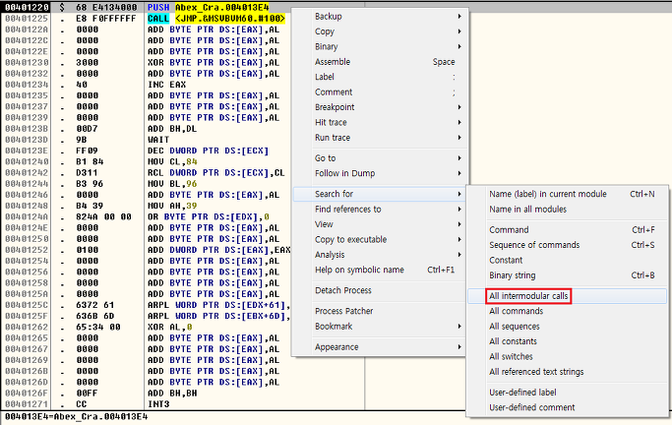Expand the Go to submenu arrow
Image resolution: width=672 pixels, height=425 pixels.
pos(459,158)
